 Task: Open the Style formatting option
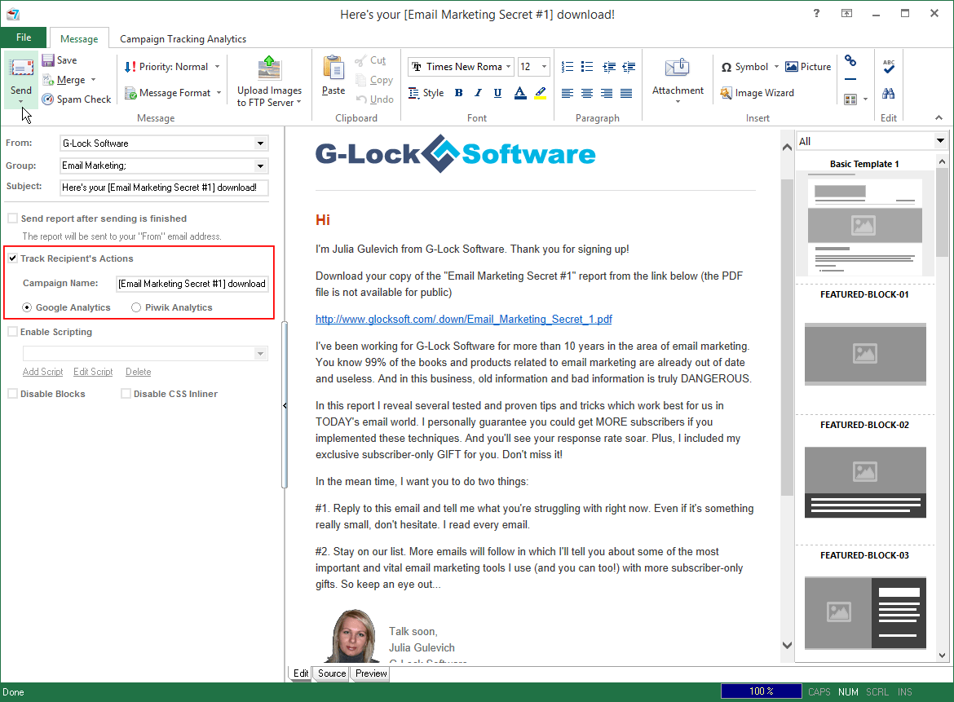[426, 93]
